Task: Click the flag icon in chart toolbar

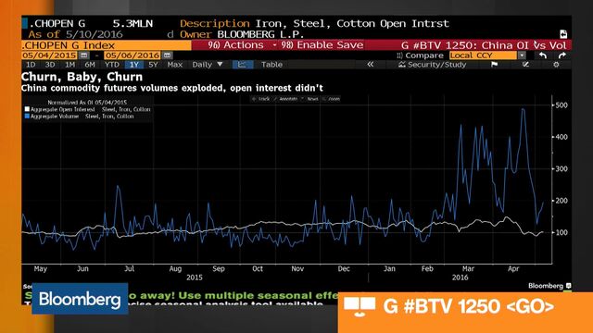Action: (494, 65)
